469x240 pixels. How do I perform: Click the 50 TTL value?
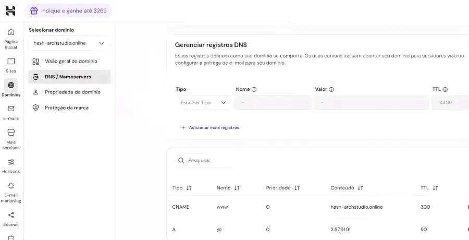click(424, 230)
